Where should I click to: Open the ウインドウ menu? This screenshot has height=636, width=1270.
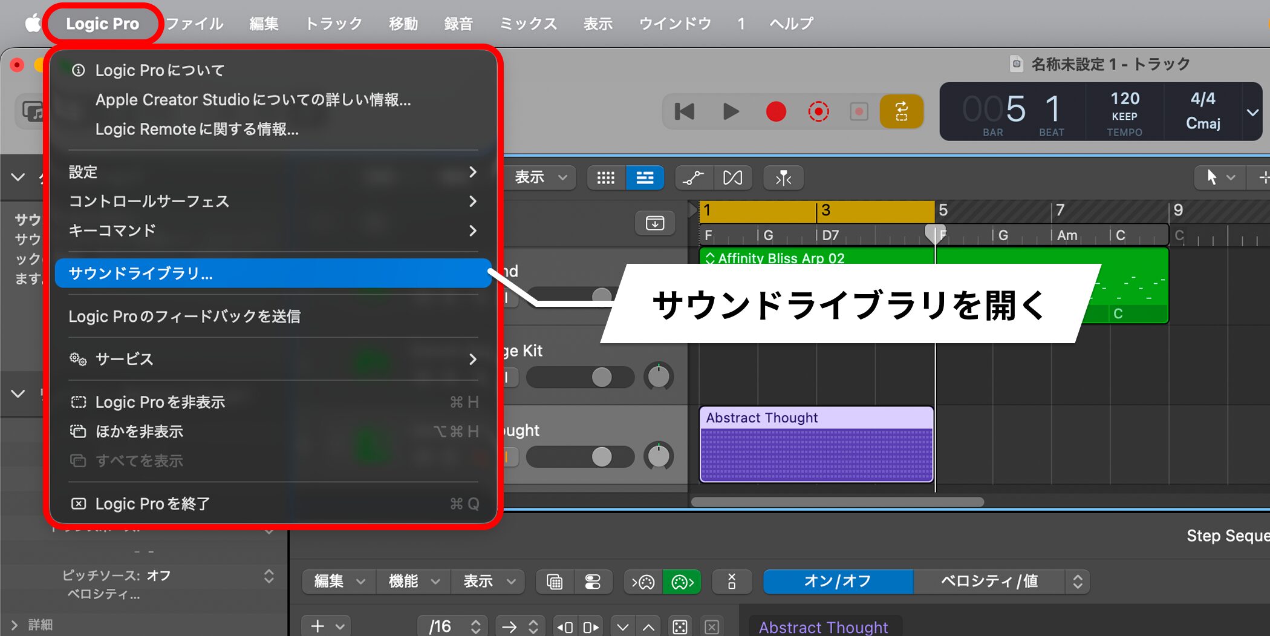pos(675,24)
